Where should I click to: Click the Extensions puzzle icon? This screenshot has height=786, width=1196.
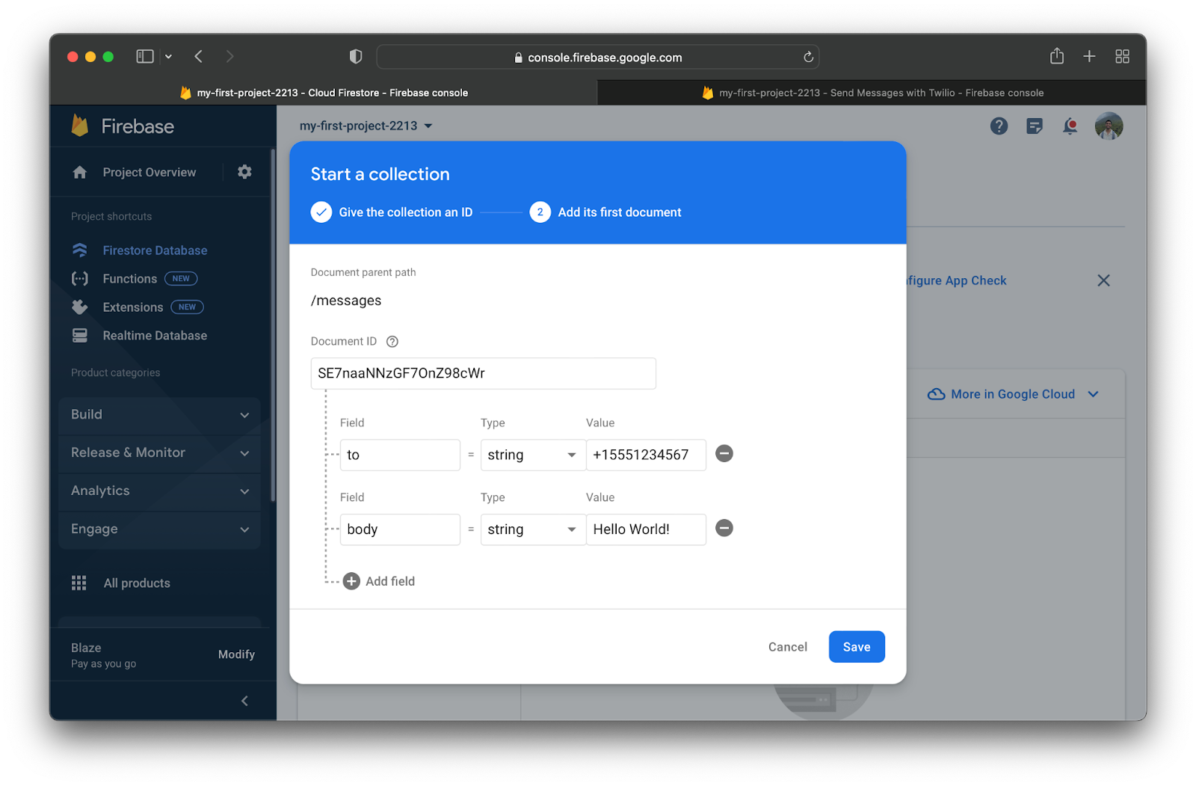[80, 307]
